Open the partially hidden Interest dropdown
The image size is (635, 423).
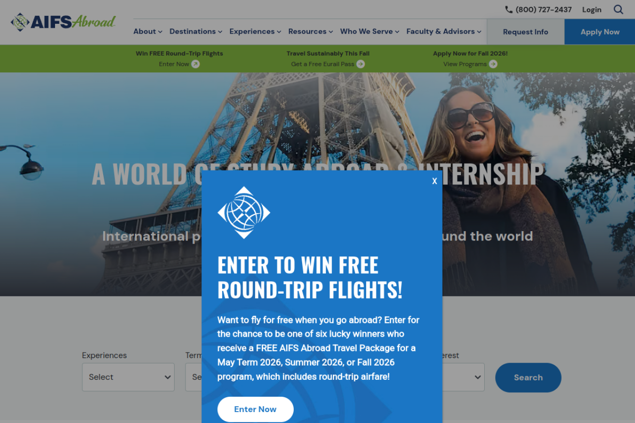(463, 377)
